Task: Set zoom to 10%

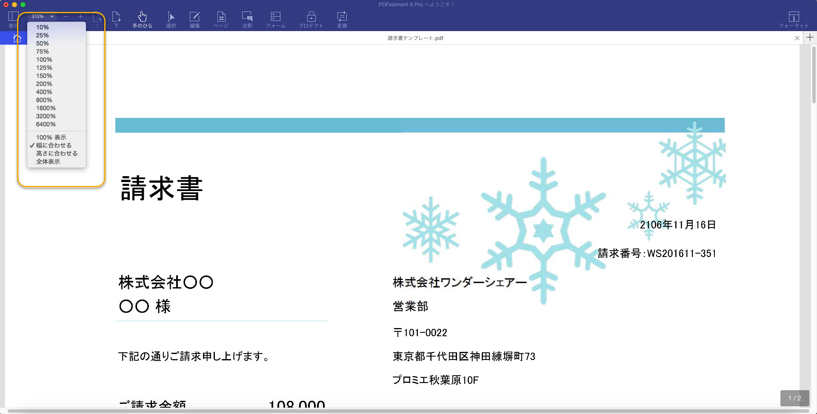Action: pyautogui.click(x=57, y=27)
